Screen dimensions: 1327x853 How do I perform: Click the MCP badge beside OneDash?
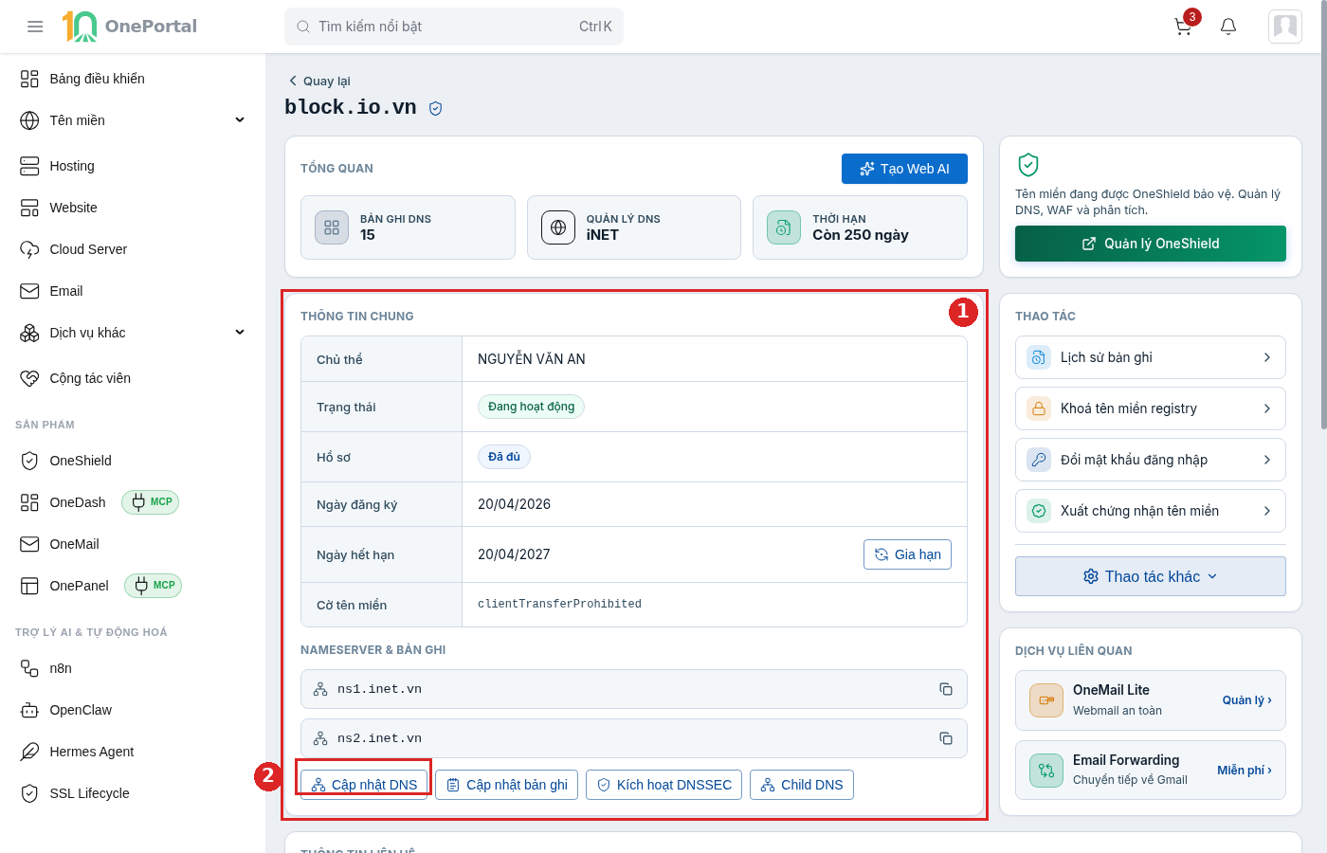(x=151, y=502)
